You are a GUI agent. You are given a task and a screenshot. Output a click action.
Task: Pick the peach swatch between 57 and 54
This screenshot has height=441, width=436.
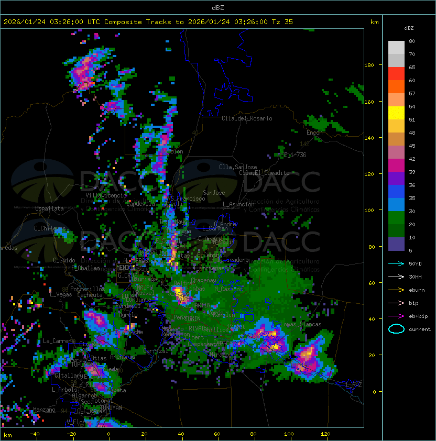(396, 100)
